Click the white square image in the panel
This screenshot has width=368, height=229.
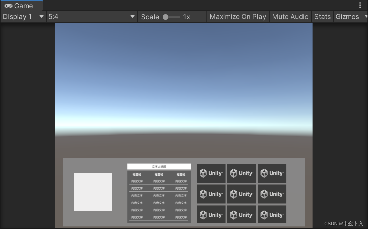coord(93,192)
